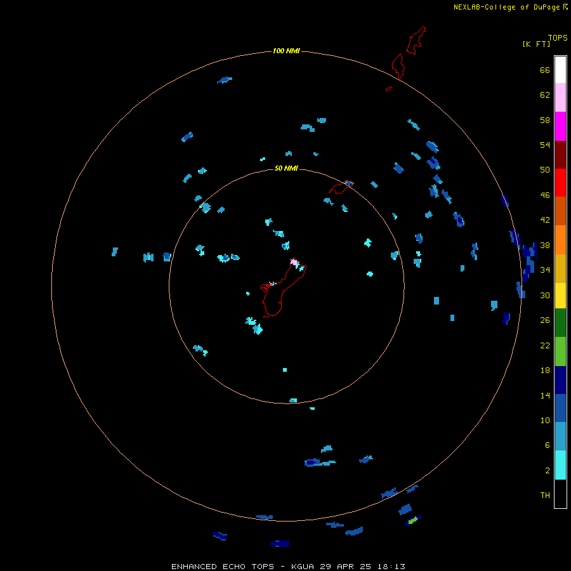Pick the medium blue legend swatch beside 18
Viewport: 571px width, 571px height.
[x=560, y=408]
